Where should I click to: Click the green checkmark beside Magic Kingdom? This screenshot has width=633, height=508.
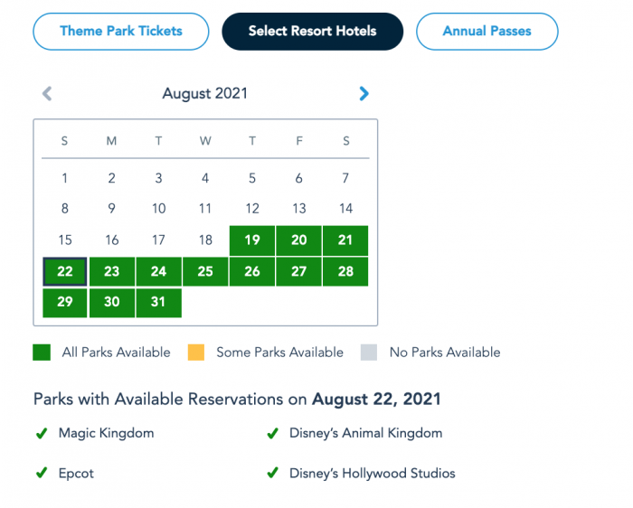tap(42, 434)
